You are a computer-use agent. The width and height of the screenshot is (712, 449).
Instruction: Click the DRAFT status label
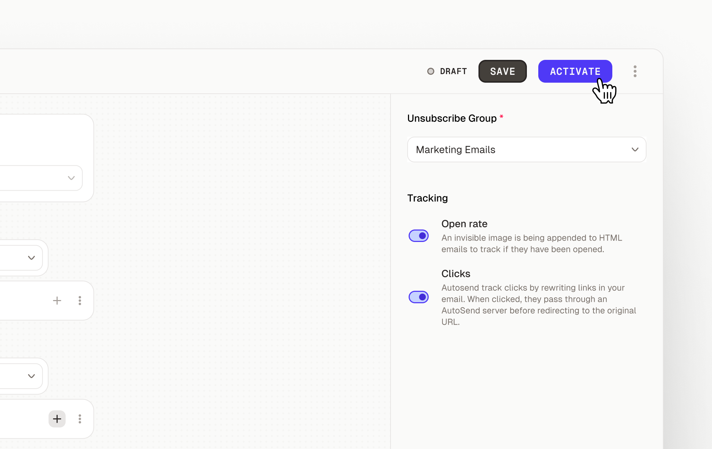[453, 71]
